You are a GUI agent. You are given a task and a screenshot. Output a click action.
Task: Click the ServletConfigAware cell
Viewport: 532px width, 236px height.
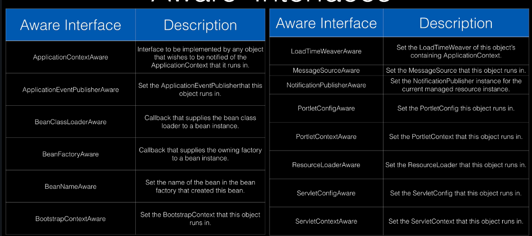pyautogui.click(x=326, y=194)
